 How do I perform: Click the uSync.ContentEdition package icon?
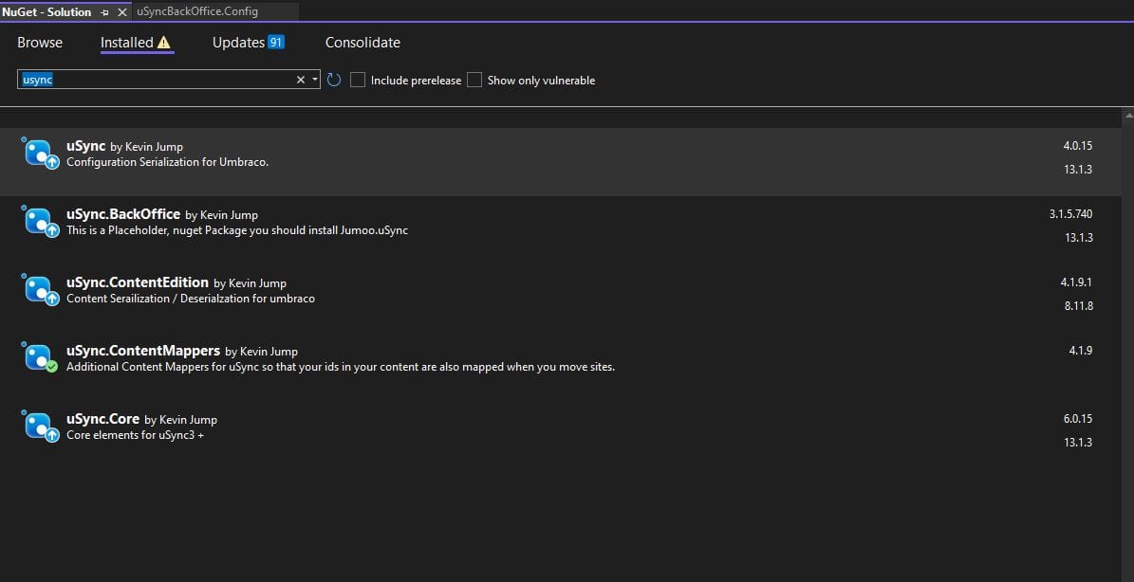pos(40,289)
